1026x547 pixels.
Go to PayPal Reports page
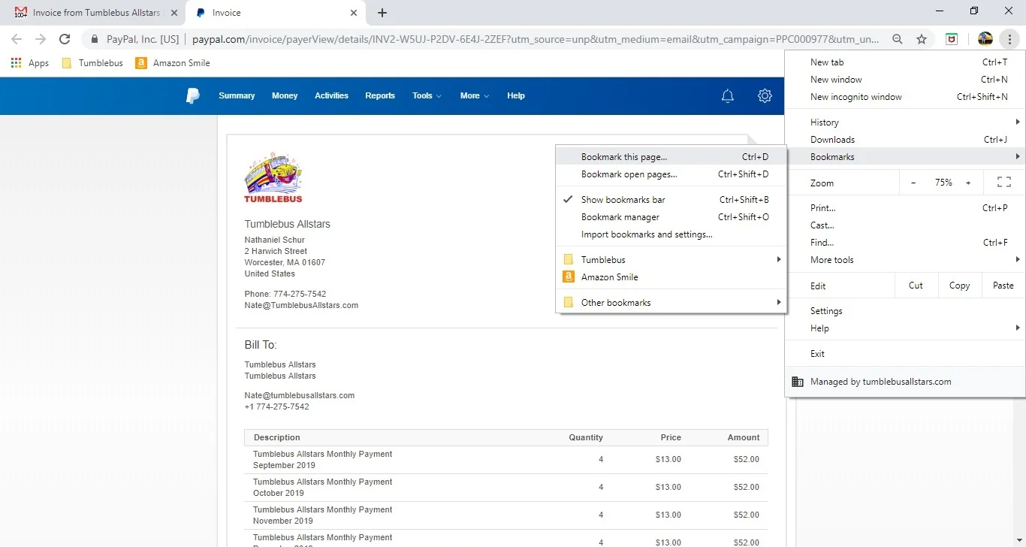(x=380, y=95)
